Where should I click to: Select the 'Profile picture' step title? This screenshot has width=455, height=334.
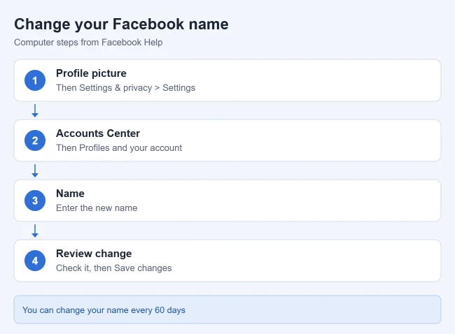(91, 73)
